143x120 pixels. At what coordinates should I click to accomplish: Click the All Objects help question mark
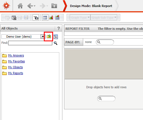(58, 28)
